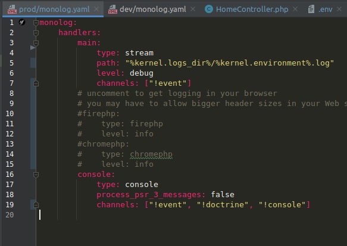Click the 'uncomment to get logging' comment
The image size is (347, 246).
point(177,94)
